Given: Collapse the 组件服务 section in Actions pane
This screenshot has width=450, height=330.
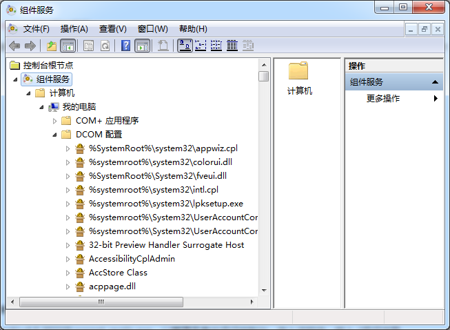Looking at the screenshot, I should click(x=435, y=82).
